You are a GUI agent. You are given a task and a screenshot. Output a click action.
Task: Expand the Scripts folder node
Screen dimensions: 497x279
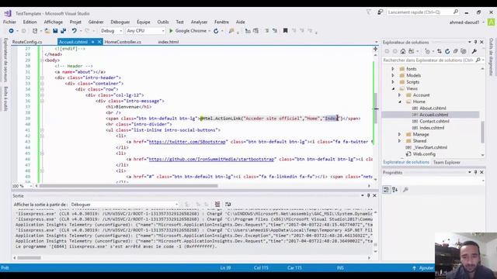393,82
